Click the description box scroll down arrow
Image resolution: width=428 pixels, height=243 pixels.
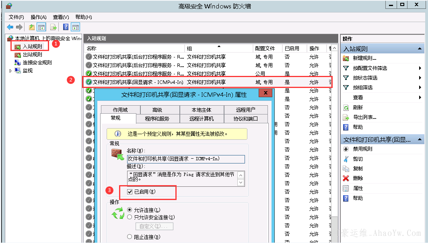(x=241, y=182)
